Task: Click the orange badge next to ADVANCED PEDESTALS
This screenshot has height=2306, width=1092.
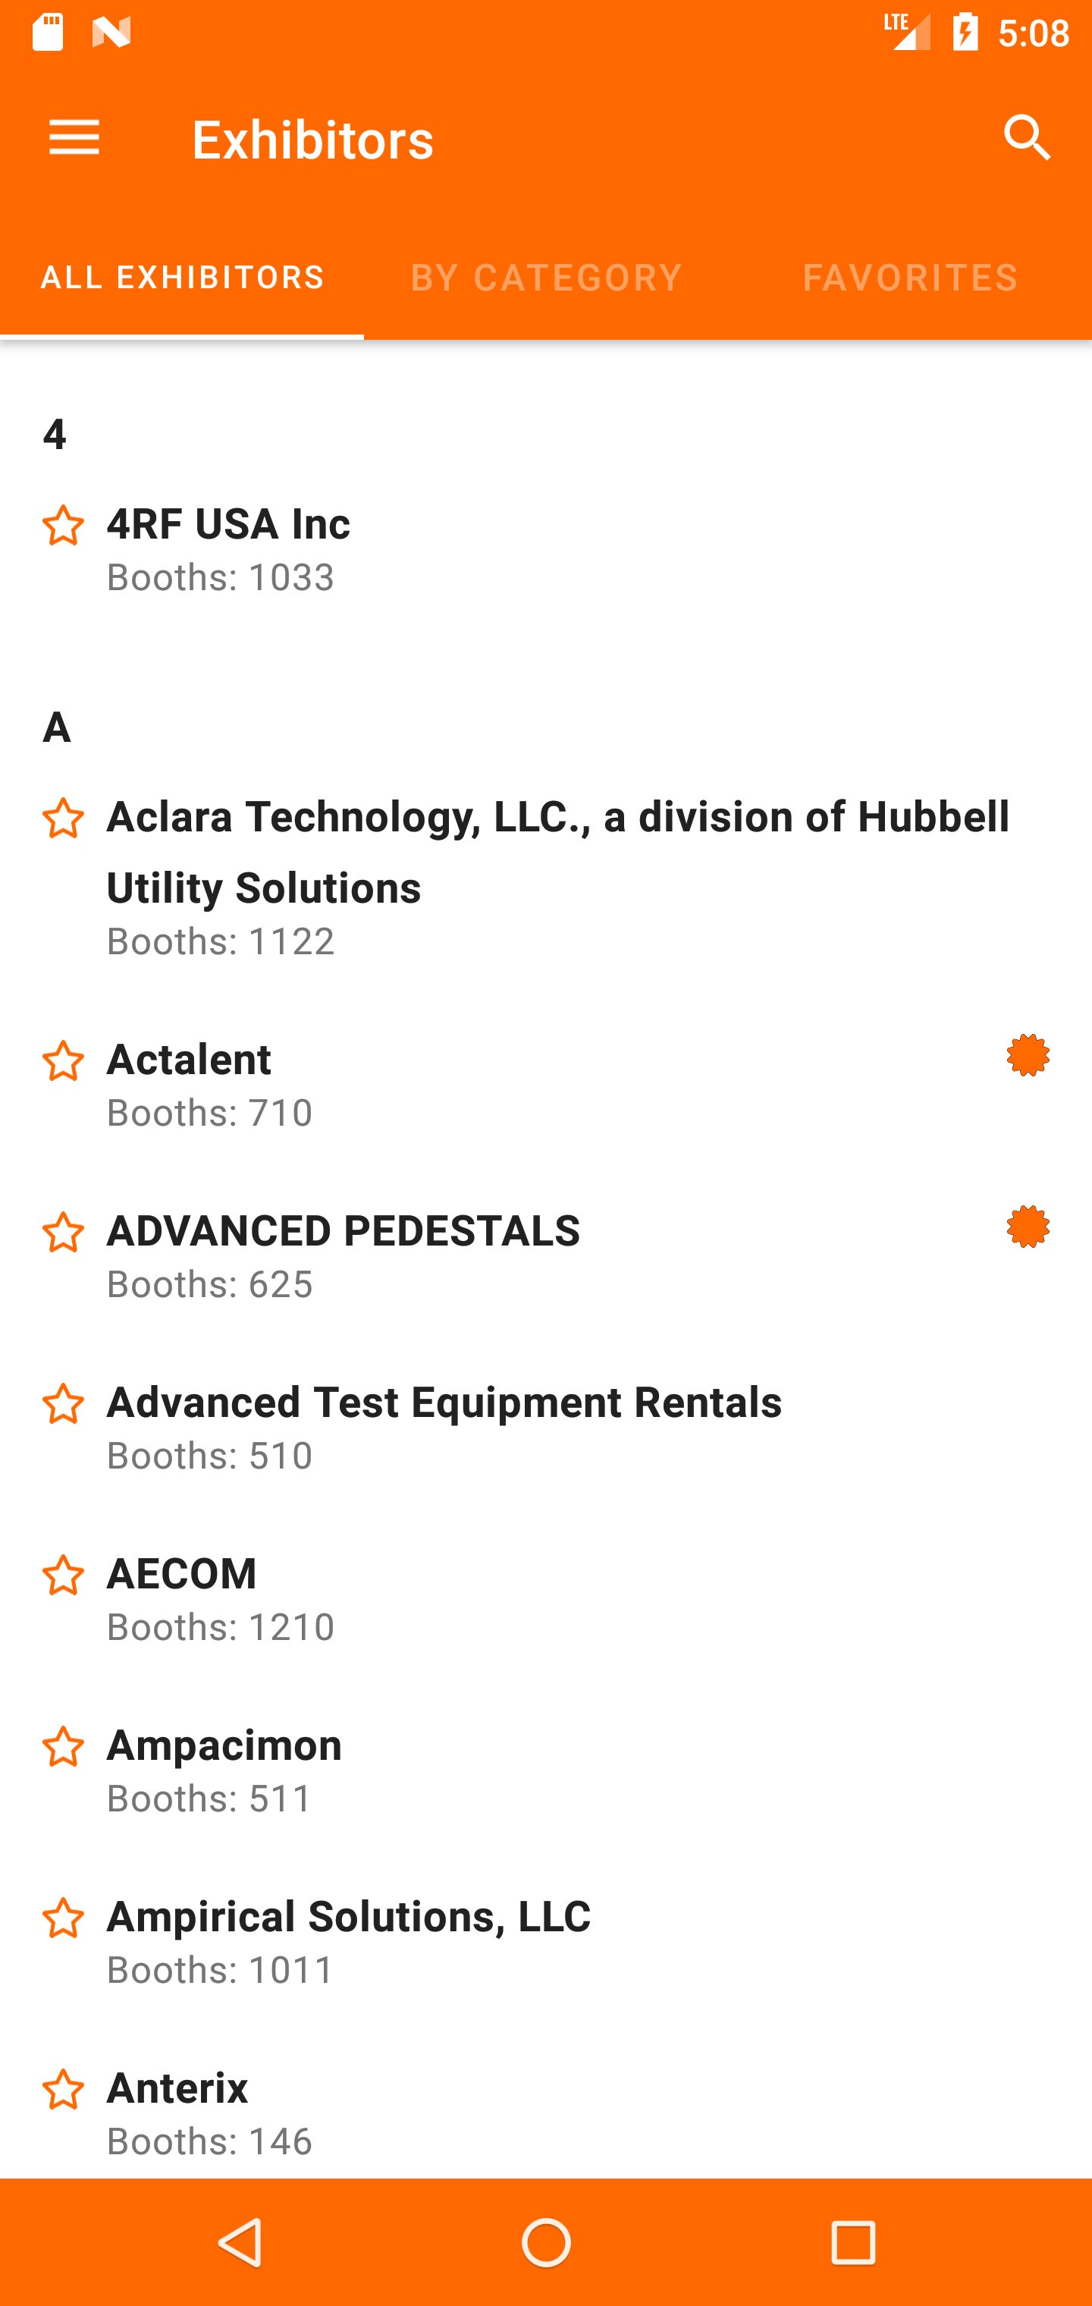Action: 1027,1227
